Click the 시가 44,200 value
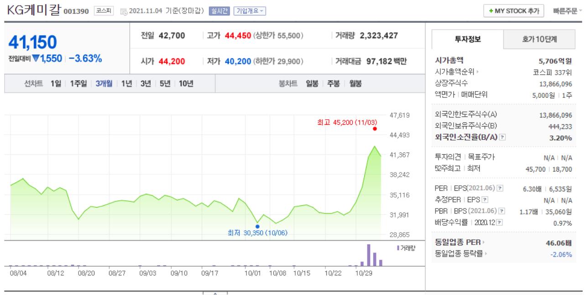This screenshot has width=586, height=295. coord(172,61)
